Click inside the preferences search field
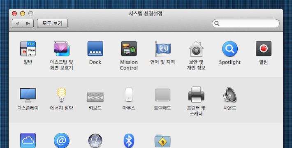 pyautogui.click(x=246, y=23)
